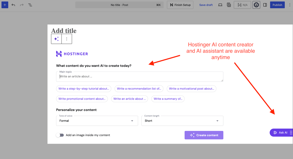Choose 'Write promotional content about...' prompt
The image size is (293, 159).
pyautogui.click(x=82, y=99)
